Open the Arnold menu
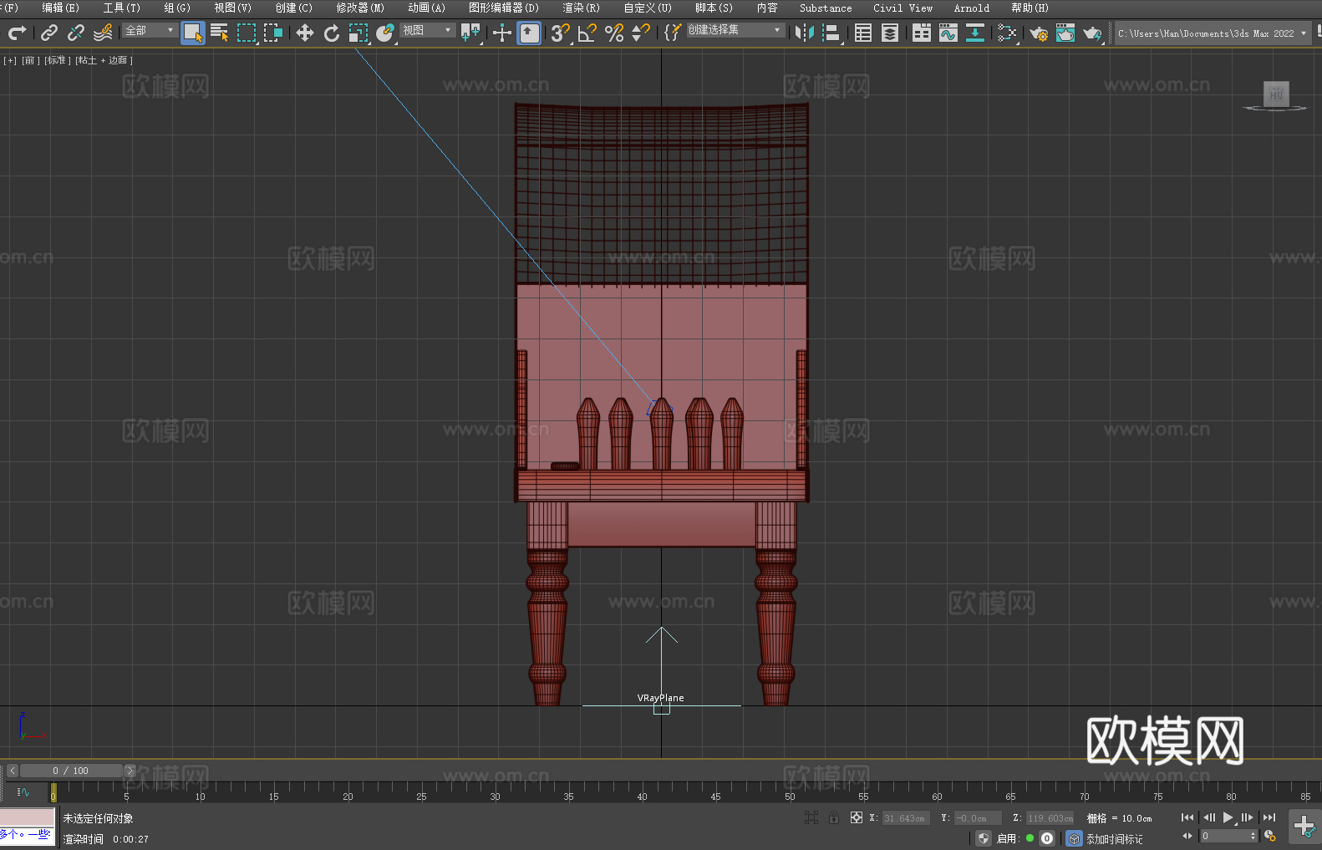Image resolution: width=1322 pixels, height=850 pixels. pyautogui.click(x=971, y=8)
